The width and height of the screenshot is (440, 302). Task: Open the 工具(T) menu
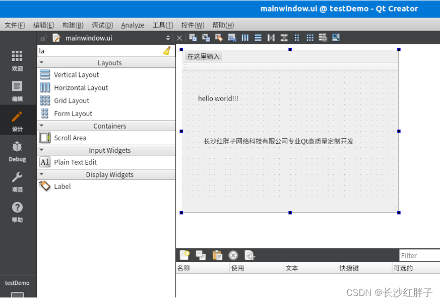tap(163, 25)
